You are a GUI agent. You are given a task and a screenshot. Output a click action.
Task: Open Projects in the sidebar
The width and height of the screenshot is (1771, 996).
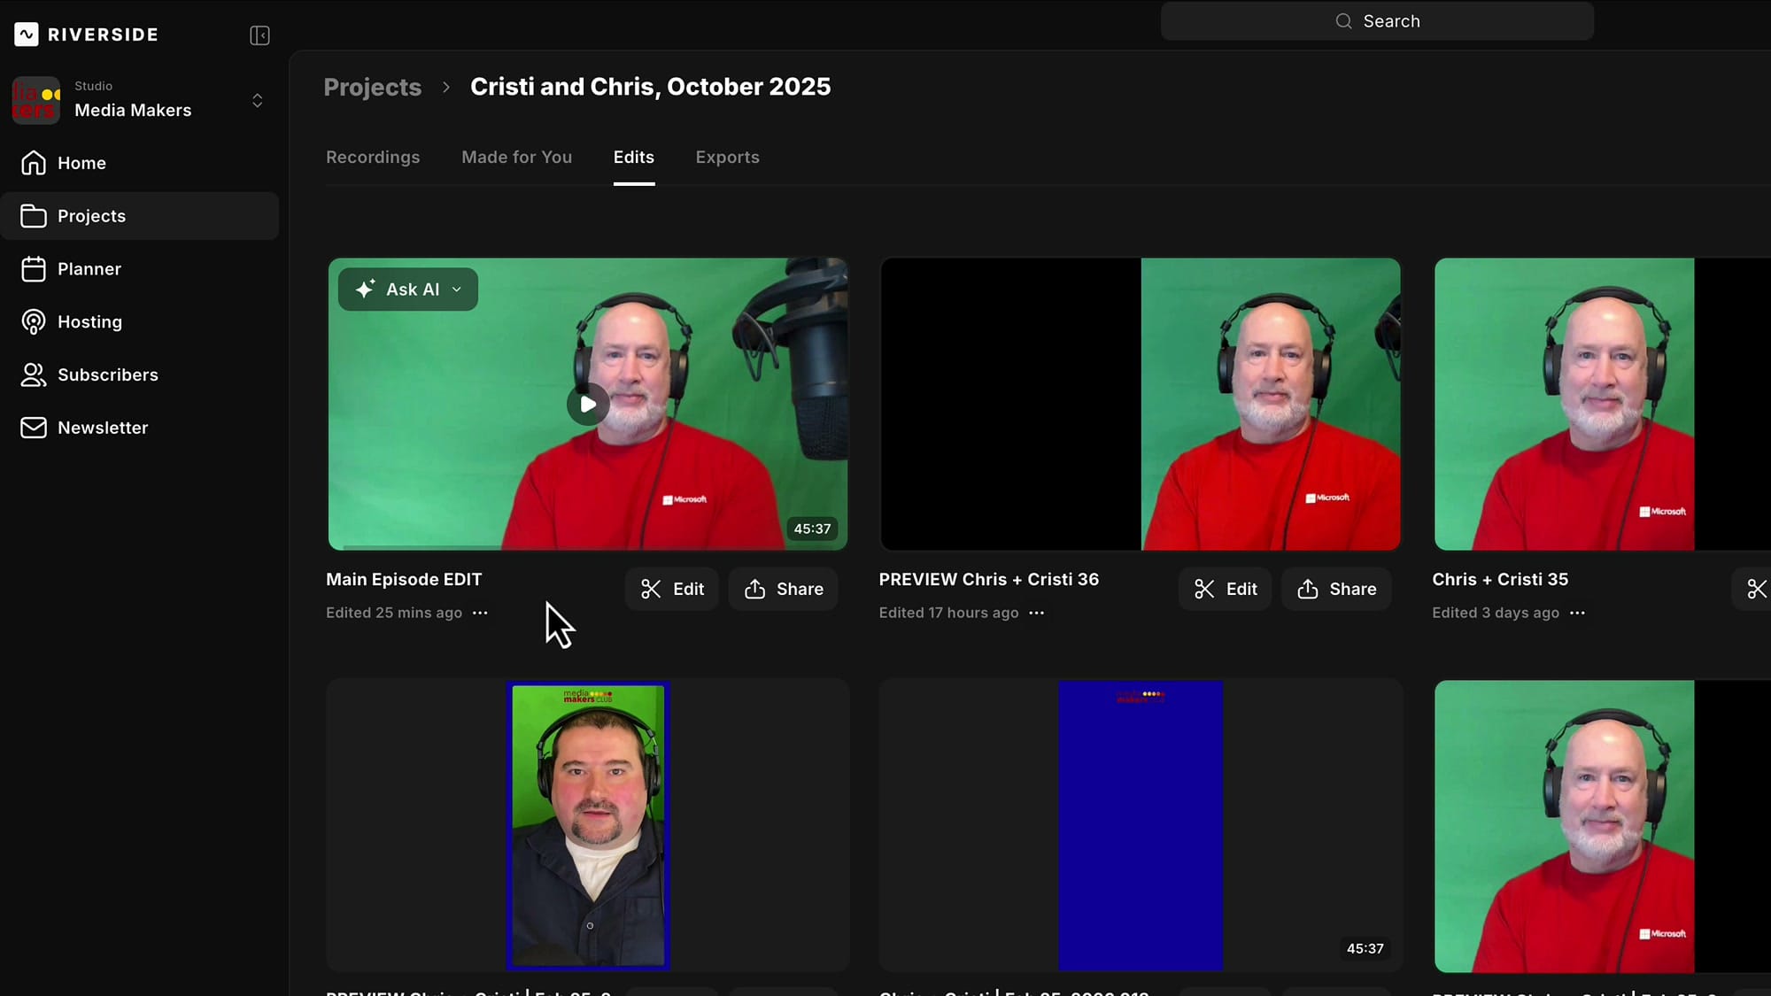140,216
